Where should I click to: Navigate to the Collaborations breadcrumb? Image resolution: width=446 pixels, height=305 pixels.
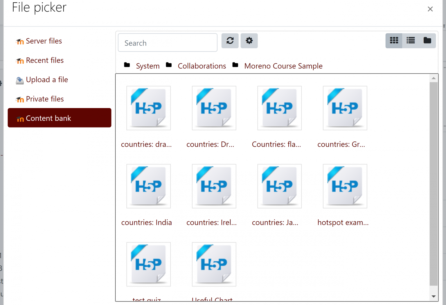[202, 66]
